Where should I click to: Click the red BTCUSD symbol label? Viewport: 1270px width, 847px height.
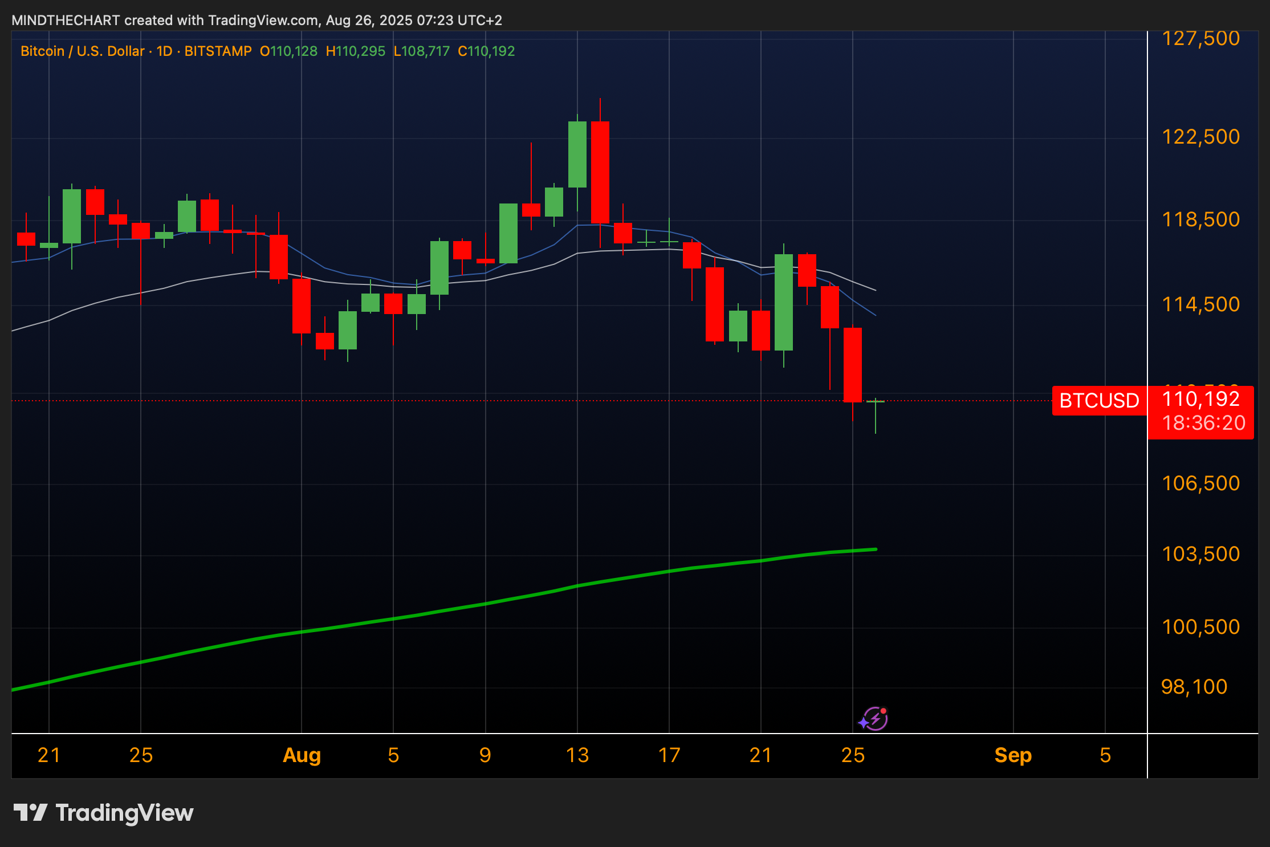tap(1098, 401)
